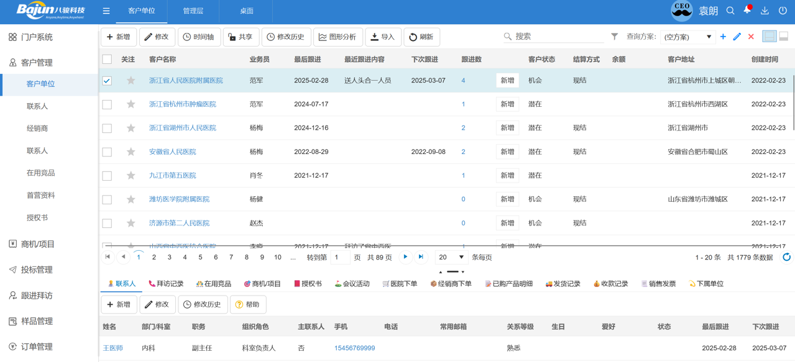Open the 浙江省杭州市肿瘤医院 customer link
The image size is (795, 362).
click(x=183, y=104)
